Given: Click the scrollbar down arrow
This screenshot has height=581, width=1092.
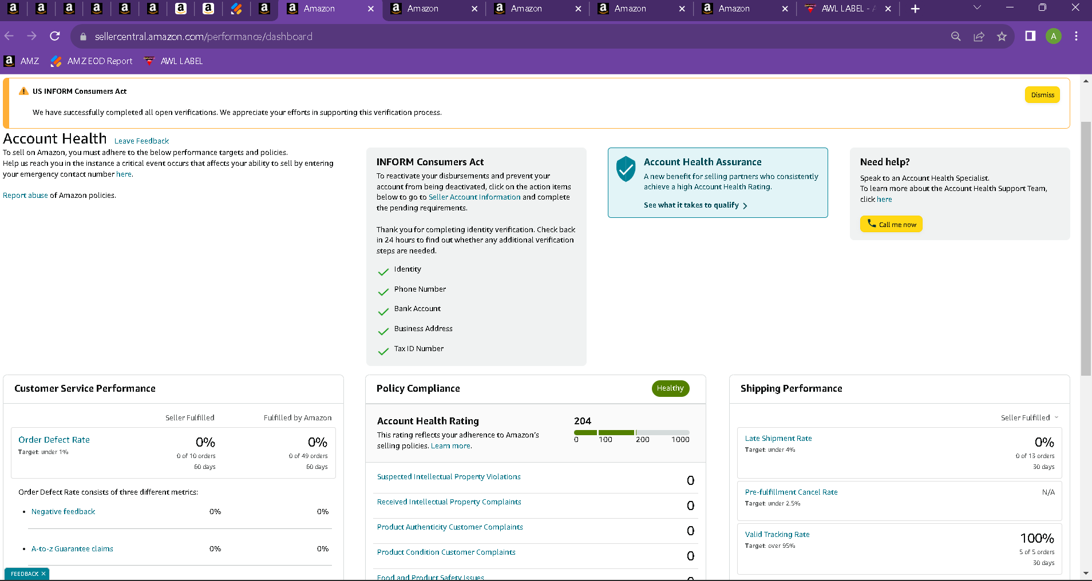Looking at the screenshot, I should pyautogui.click(x=1086, y=574).
